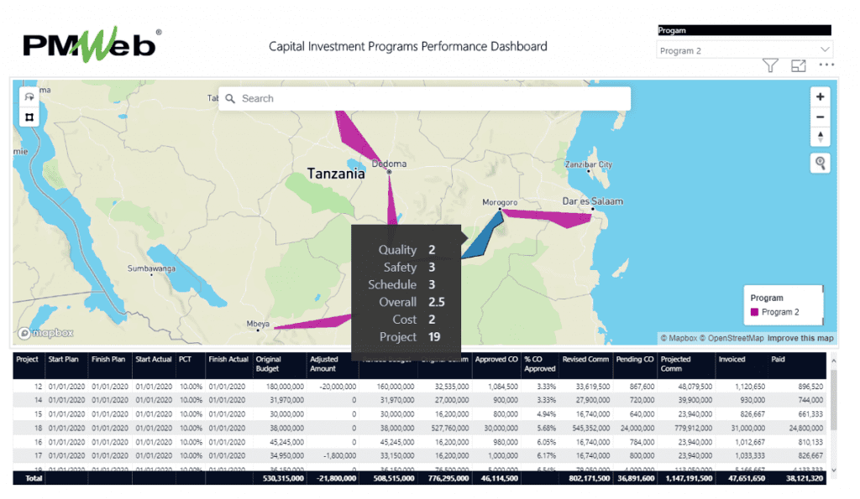Select the lasso selection tool
This screenshot has height=499, width=860.
(29, 97)
